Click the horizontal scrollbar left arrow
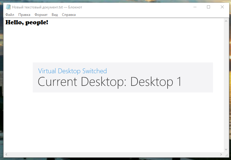Viewport: 231px width, 160px height. coord(6,154)
